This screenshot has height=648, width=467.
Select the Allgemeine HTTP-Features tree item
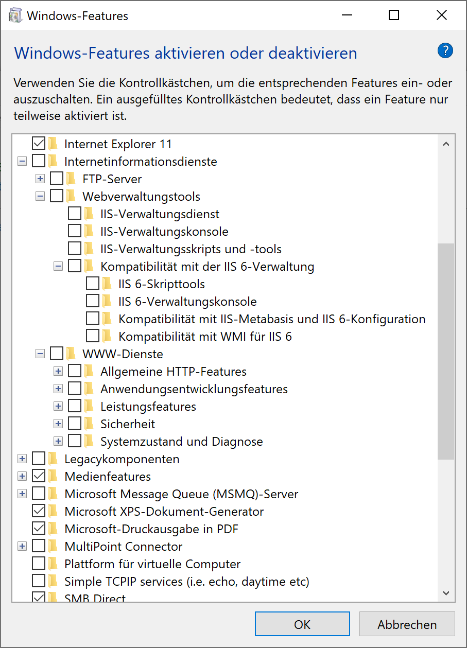[174, 372]
